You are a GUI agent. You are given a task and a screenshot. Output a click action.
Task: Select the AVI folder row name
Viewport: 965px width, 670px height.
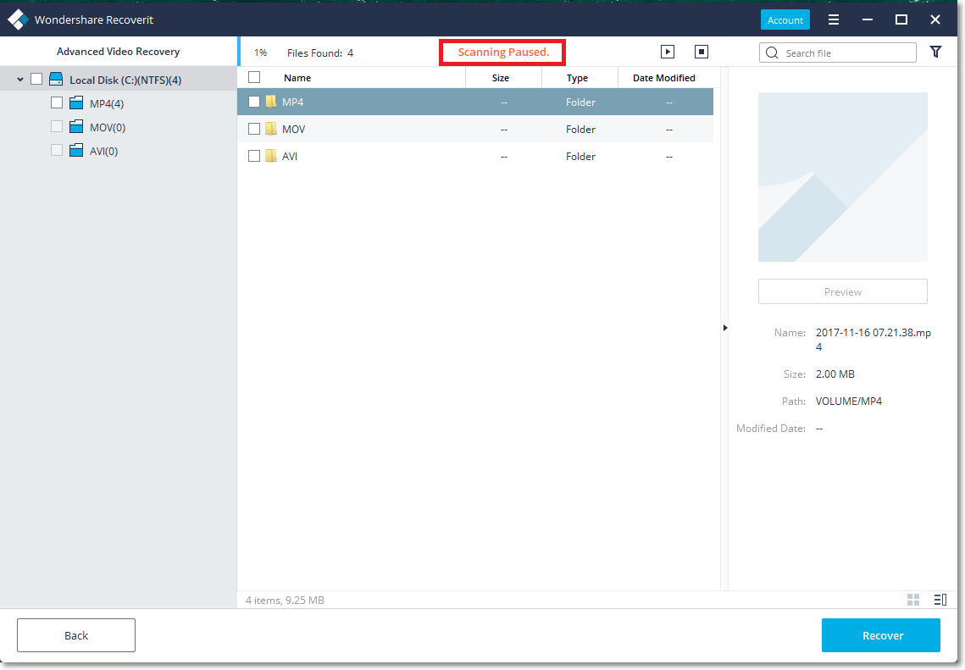pos(289,156)
